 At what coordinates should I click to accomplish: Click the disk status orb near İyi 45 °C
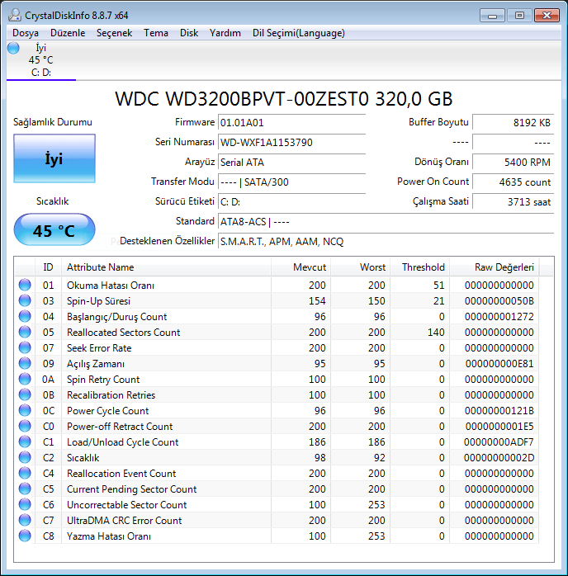coord(13,48)
